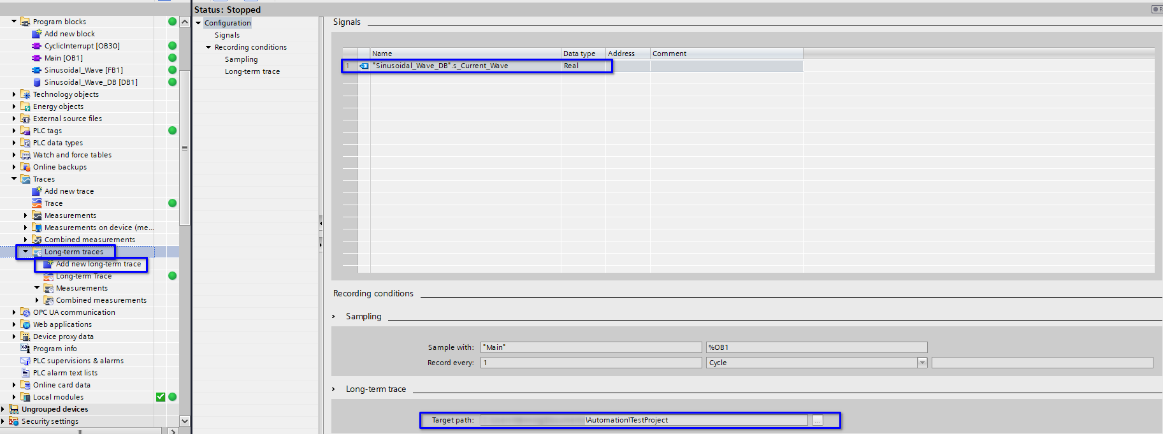The image size is (1163, 434).
Task: Click the project tree vertical scrollbar down arrow
Action: 185,421
